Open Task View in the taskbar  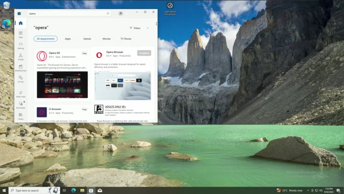tap(64, 190)
